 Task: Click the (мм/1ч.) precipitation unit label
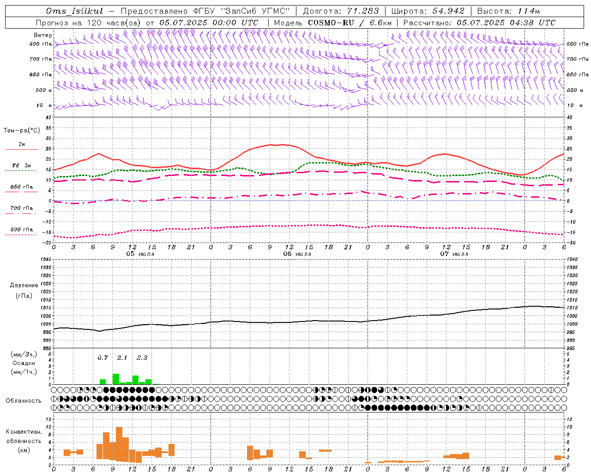pos(24,372)
